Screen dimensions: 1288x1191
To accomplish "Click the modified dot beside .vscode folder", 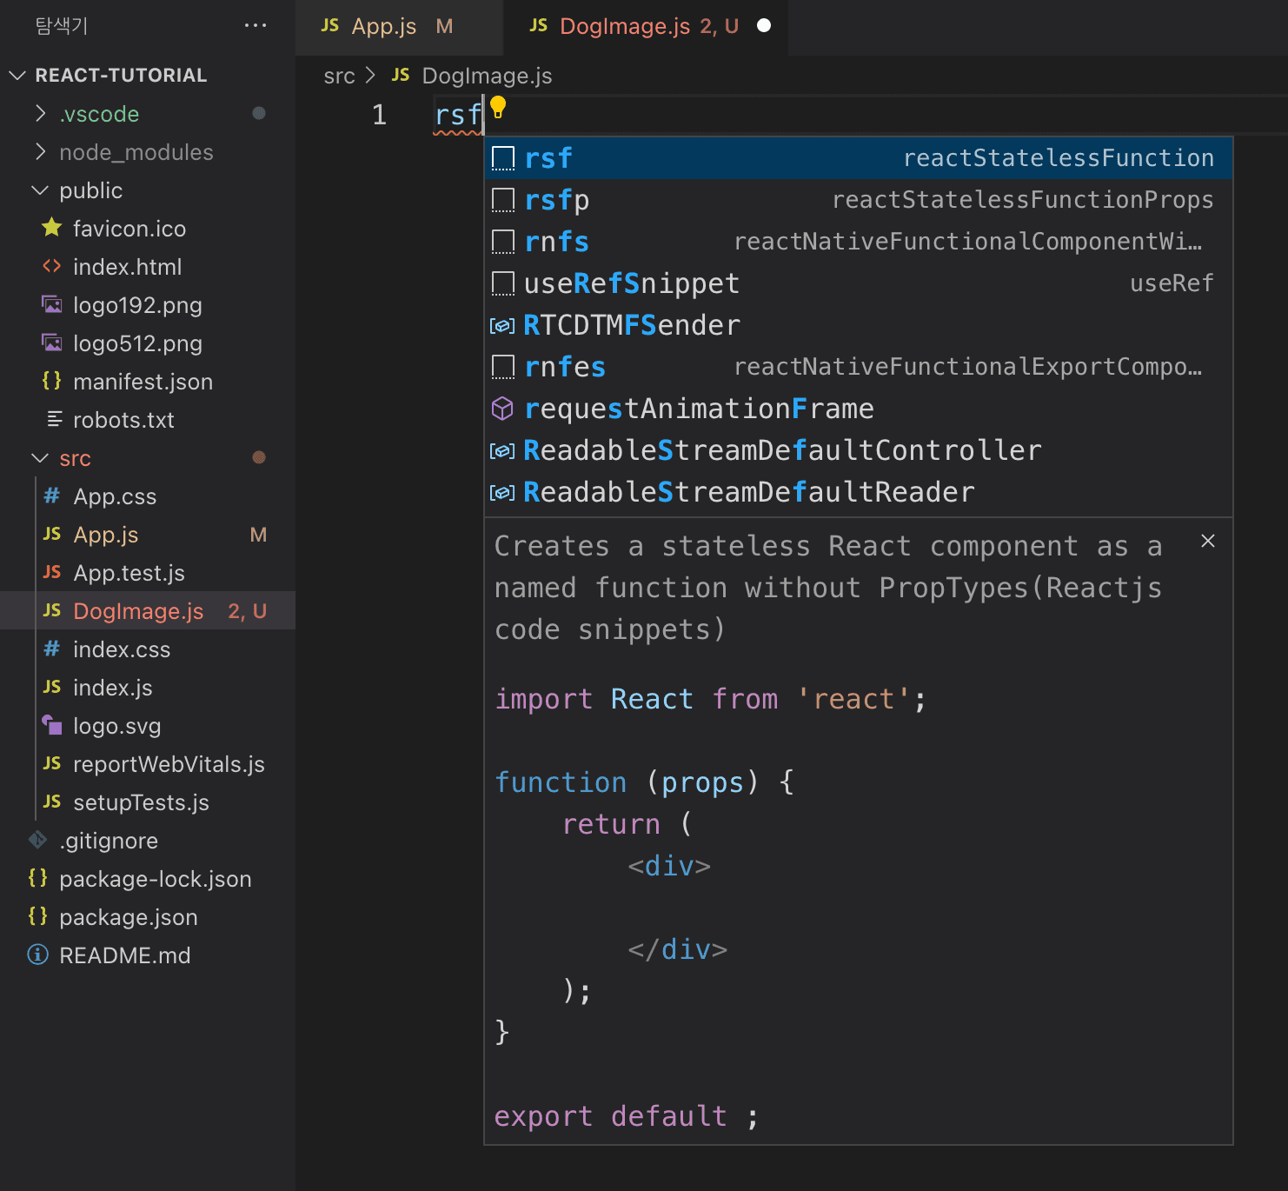I will click(x=259, y=113).
